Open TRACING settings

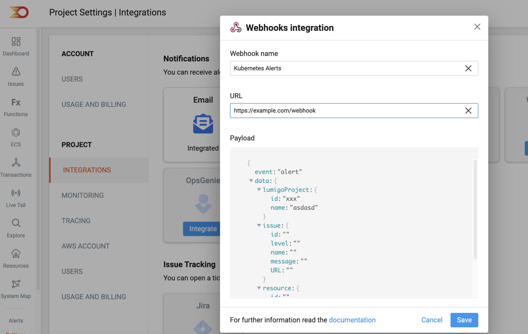[x=76, y=221]
